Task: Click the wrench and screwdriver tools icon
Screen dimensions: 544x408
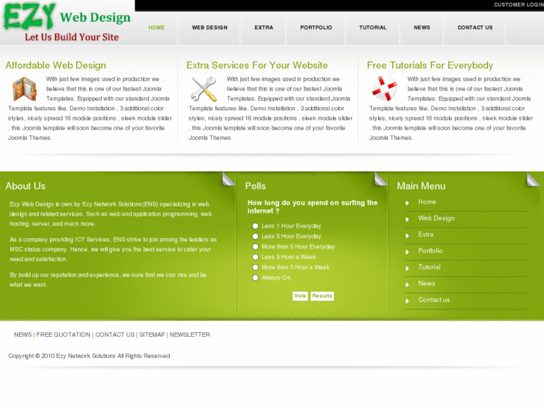Action: [x=204, y=89]
